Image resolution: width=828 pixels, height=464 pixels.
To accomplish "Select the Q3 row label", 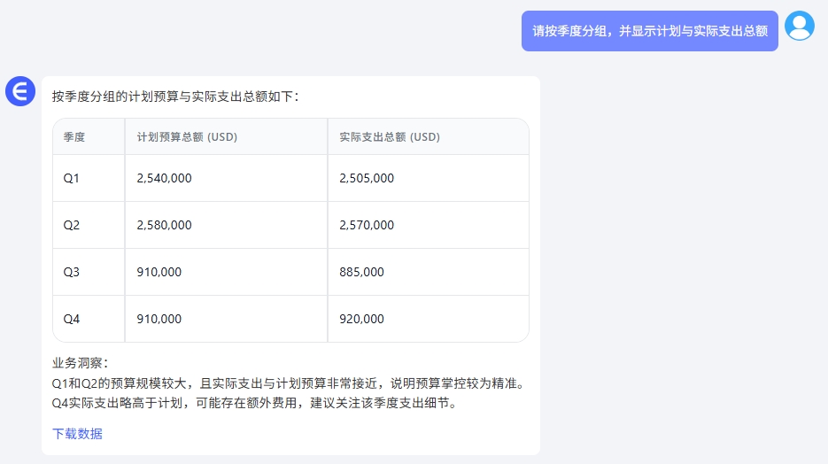I will coord(72,273).
